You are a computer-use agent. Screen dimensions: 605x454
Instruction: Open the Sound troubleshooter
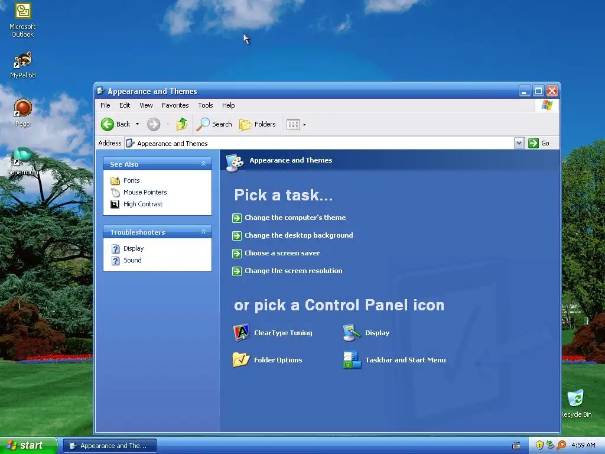click(132, 260)
